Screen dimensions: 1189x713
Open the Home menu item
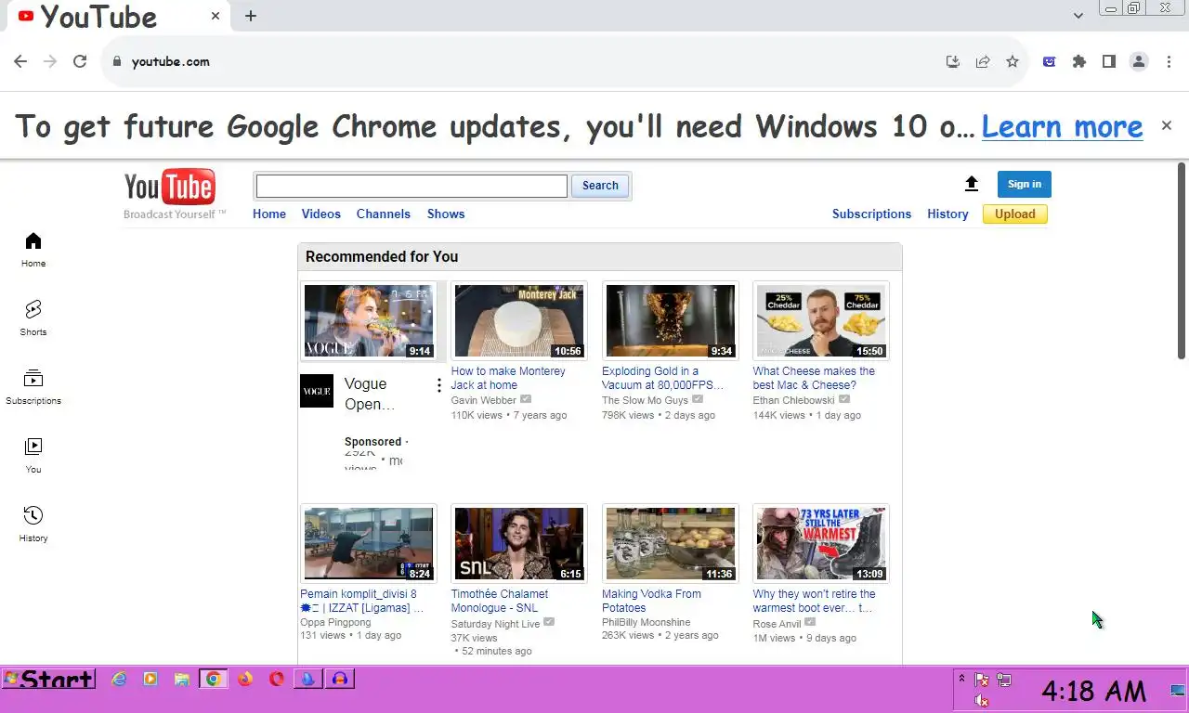(269, 214)
